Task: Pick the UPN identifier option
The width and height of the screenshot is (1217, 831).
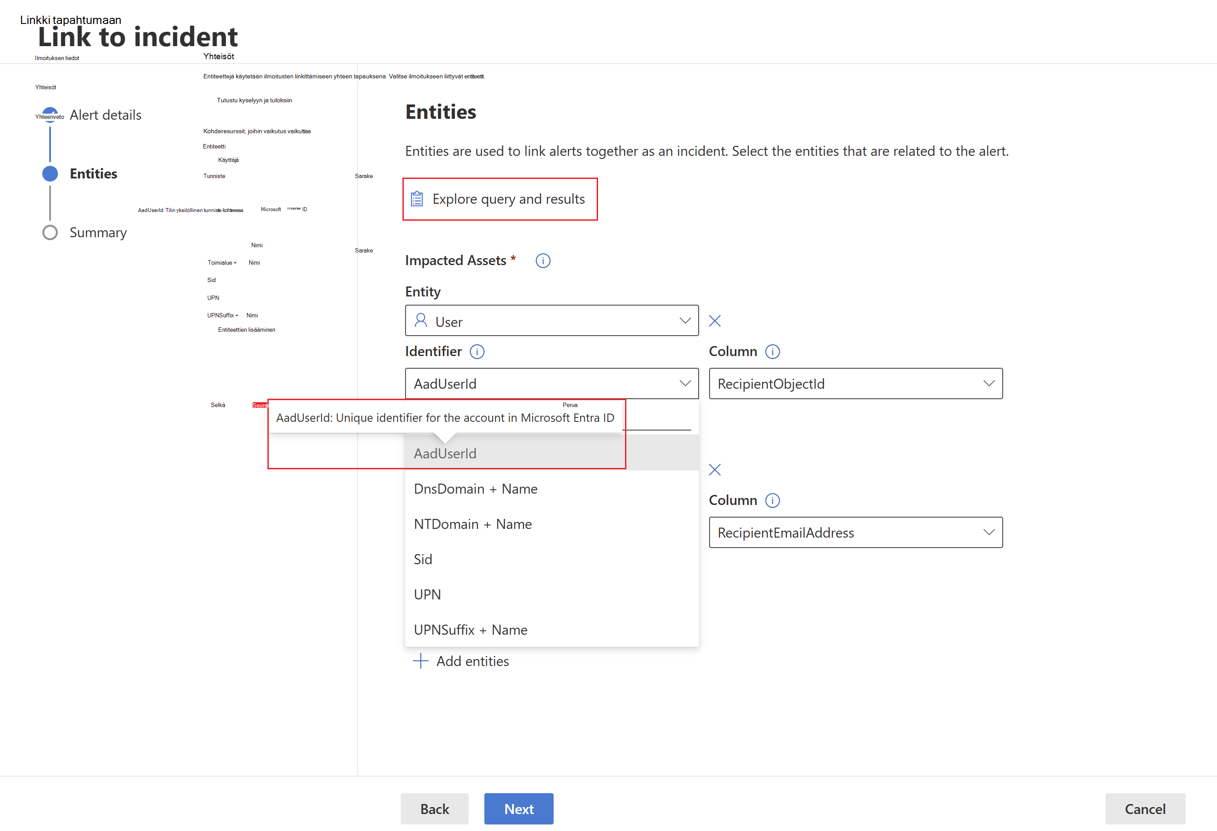Action: (x=427, y=595)
